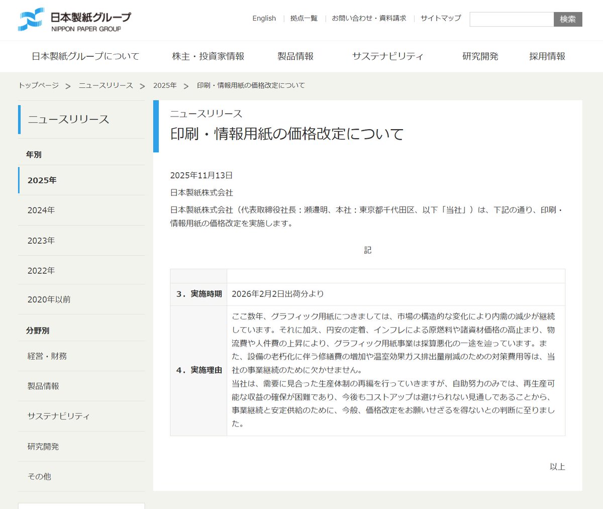Open 日本製紙グループについて menu
This screenshot has height=509, width=603.
point(85,56)
